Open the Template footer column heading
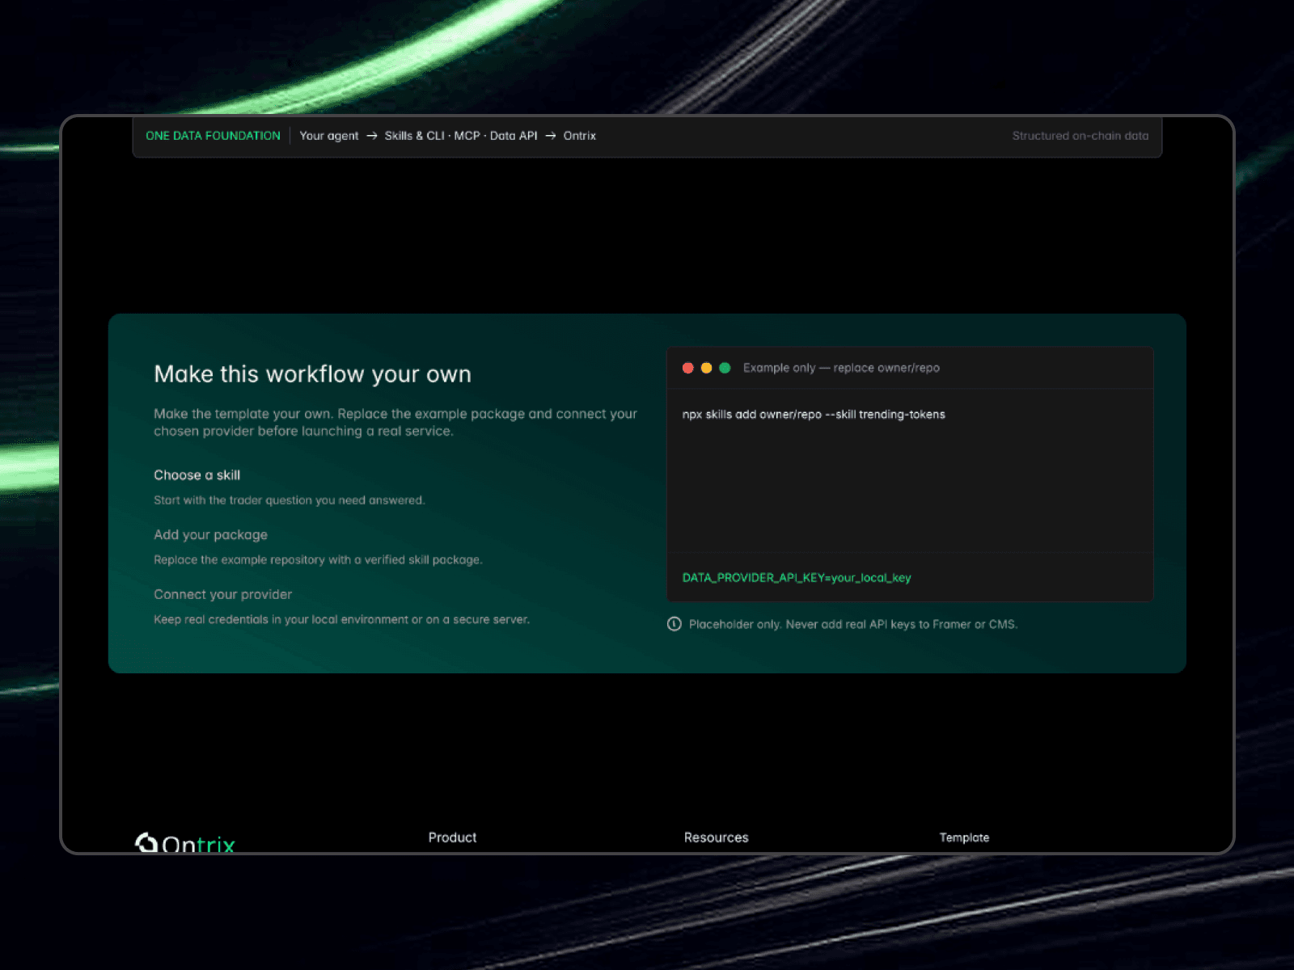1294x970 pixels. coord(964,837)
